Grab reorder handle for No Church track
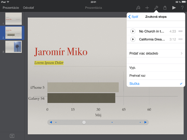Viewport: 187px width, 140px height. pos(180,31)
